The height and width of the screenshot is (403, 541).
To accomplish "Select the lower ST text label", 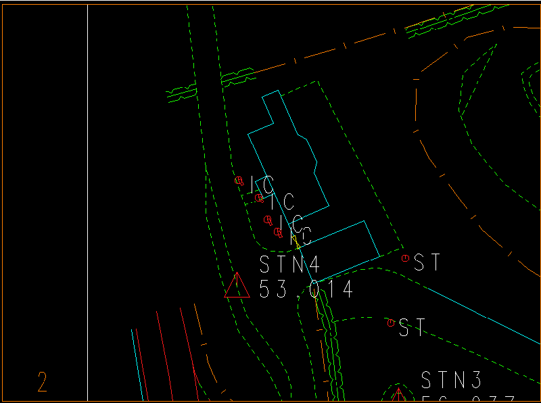I will [x=413, y=328].
